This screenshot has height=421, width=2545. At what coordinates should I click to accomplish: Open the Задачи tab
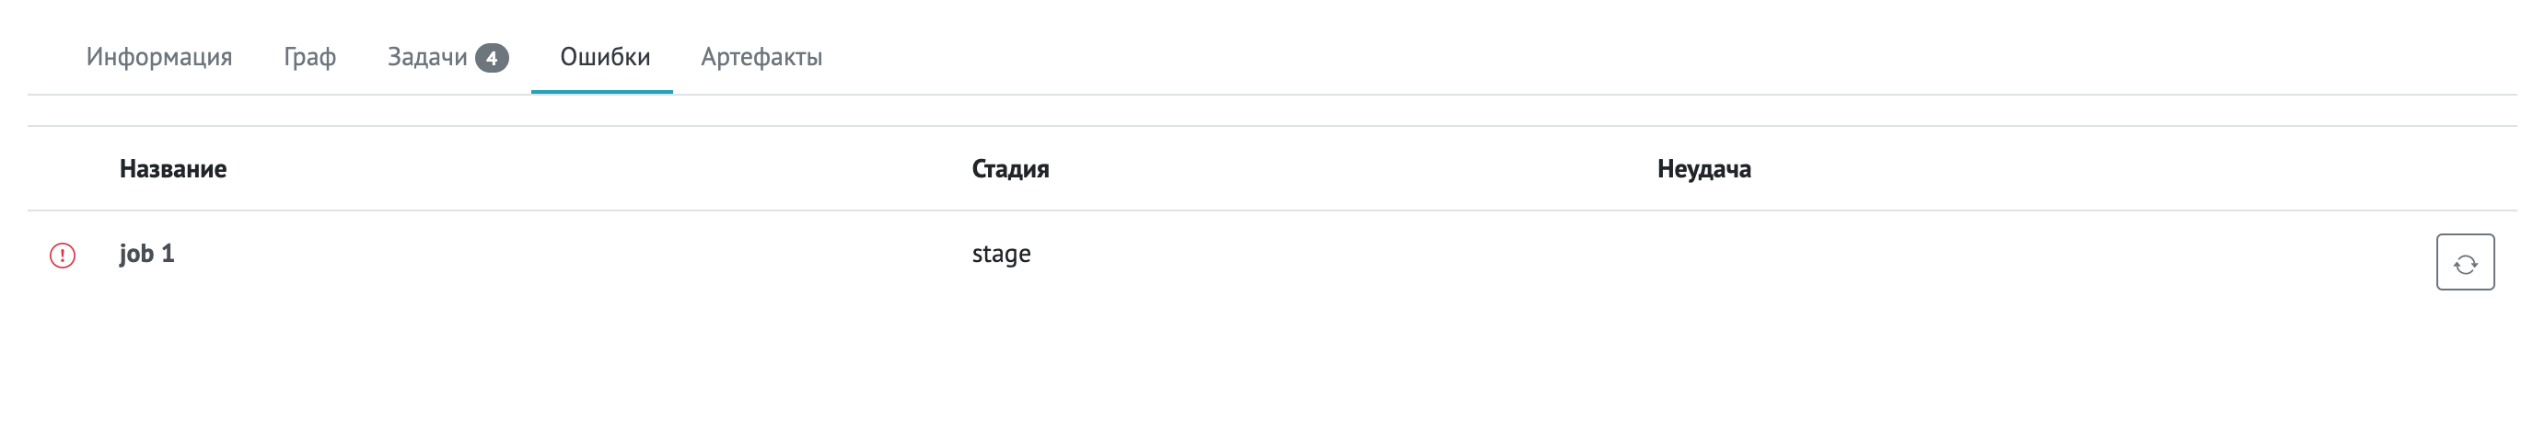pyautogui.click(x=447, y=57)
